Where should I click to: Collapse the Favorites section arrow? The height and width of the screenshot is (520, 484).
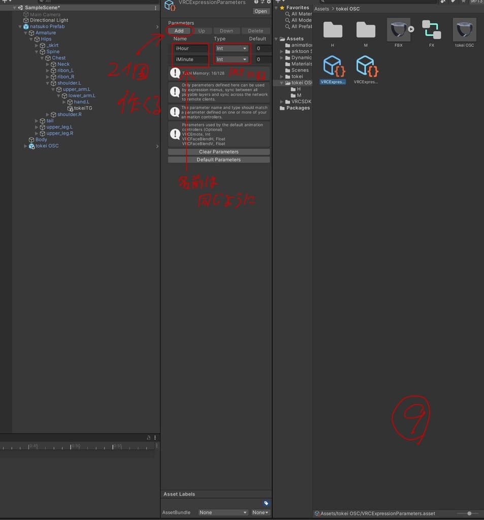click(276, 8)
